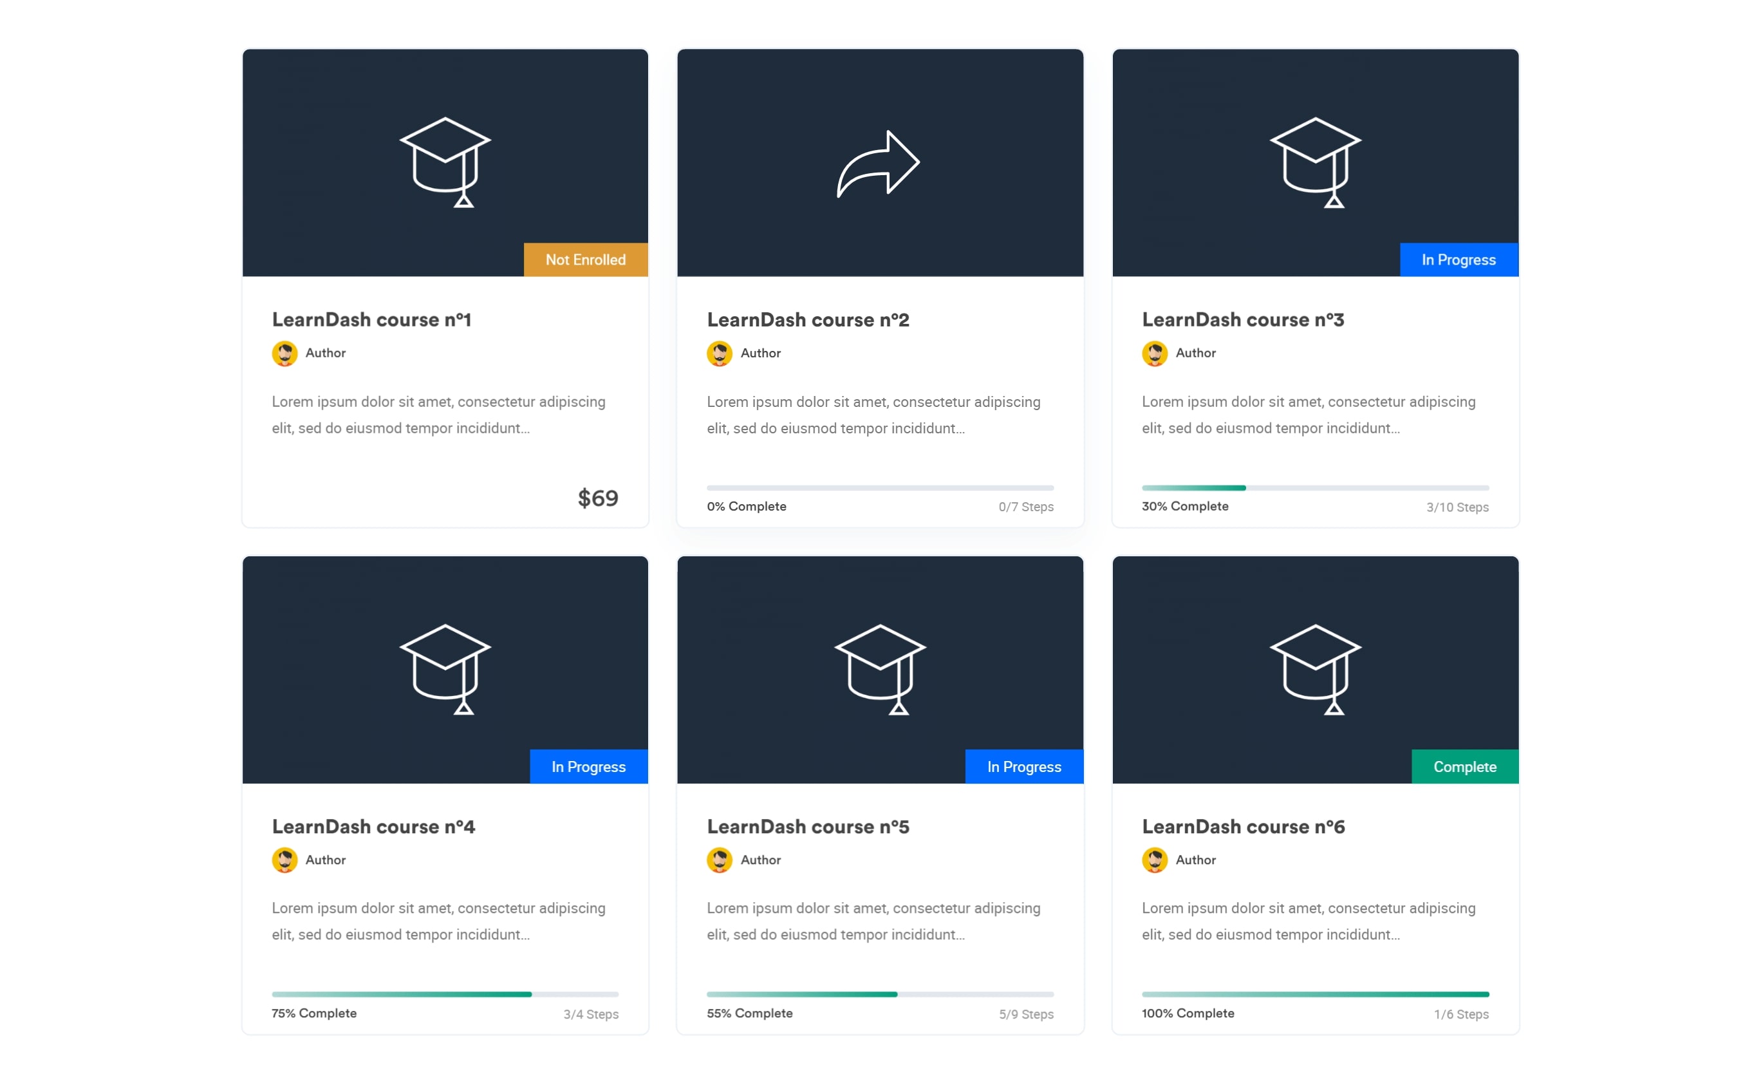Image resolution: width=1761 pixels, height=1083 pixels.
Task: Open LearnDash course n°5 via its title
Action: click(x=808, y=827)
